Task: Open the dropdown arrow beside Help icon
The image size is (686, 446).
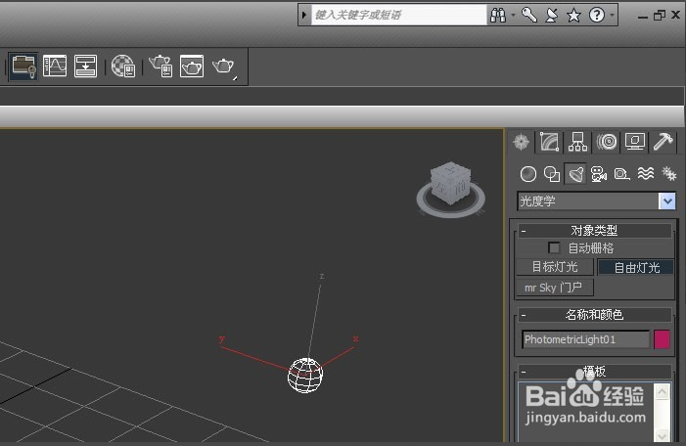Action: coord(612,16)
